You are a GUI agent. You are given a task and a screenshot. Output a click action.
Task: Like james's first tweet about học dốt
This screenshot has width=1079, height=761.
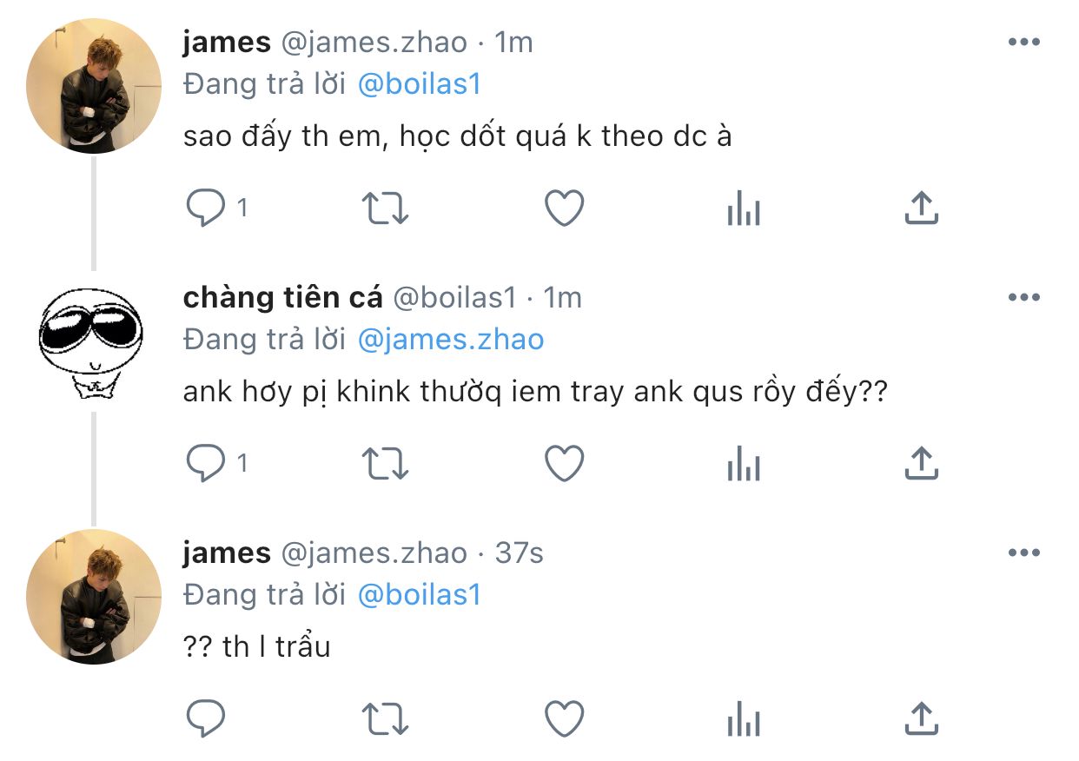[564, 208]
